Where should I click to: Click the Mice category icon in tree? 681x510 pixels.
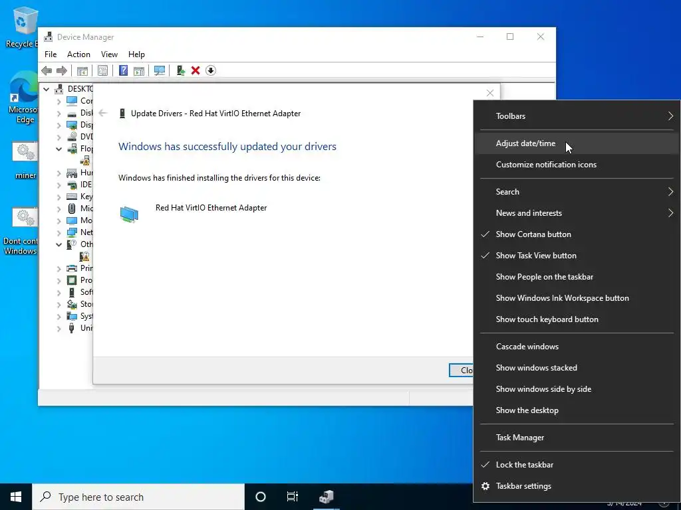click(x=72, y=209)
